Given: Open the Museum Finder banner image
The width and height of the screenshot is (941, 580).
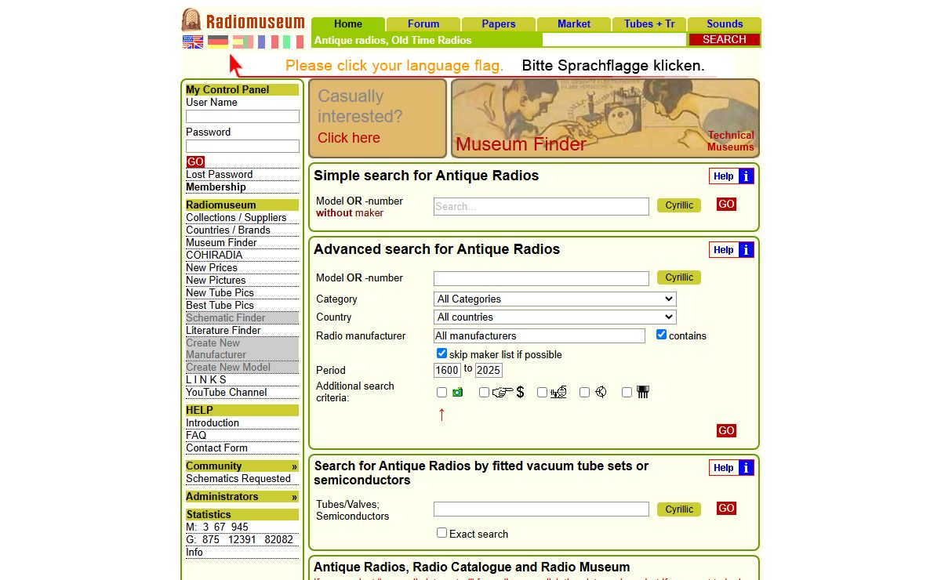Looking at the screenshot, I should [605, 118].
